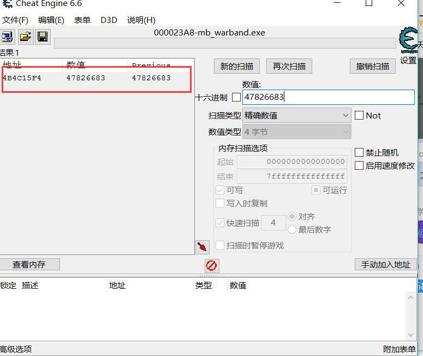
Task: Open the D3D menu
Action: click(x=109, y=20)
